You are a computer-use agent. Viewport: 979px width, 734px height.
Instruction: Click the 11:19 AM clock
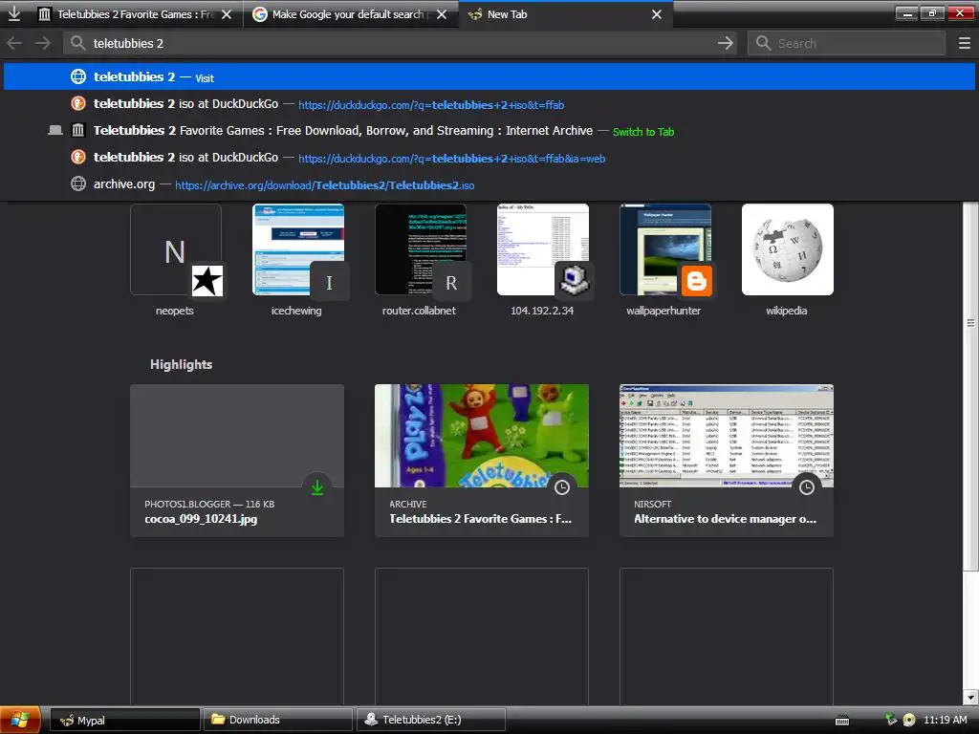945,720
